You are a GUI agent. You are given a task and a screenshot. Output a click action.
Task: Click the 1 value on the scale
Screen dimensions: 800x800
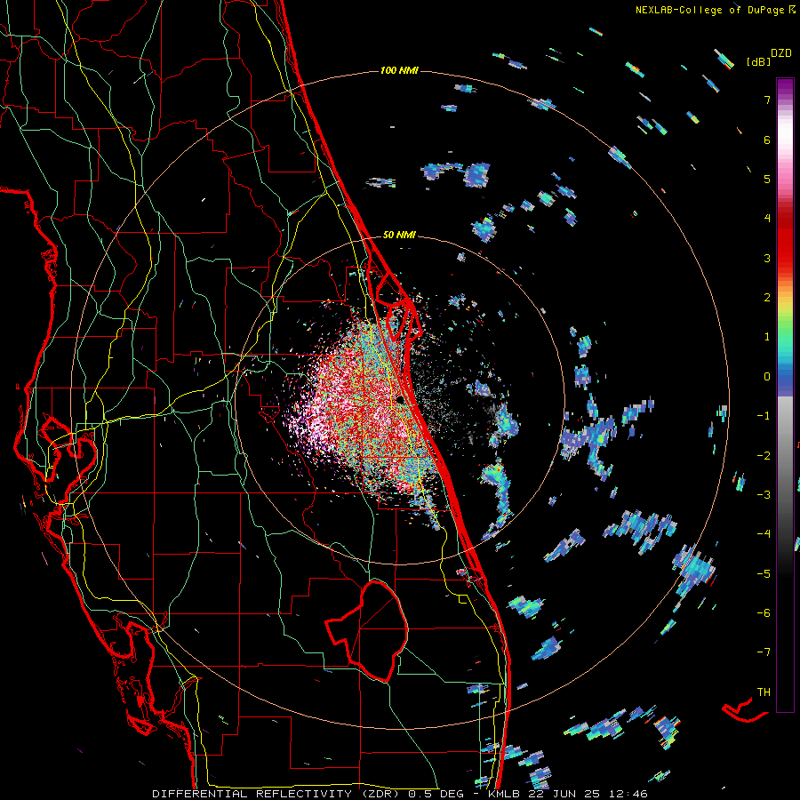tap(767, 336)
